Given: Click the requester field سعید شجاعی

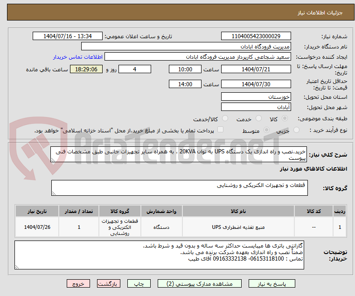Looking at the screenshot, I should tap(198, 57).
